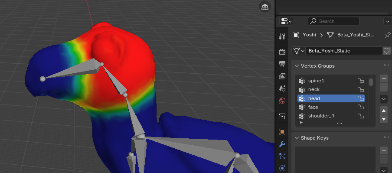Screen dimensions: 392x173
Task: Open the Modifiers wrench tab
Action: [282, 144]
